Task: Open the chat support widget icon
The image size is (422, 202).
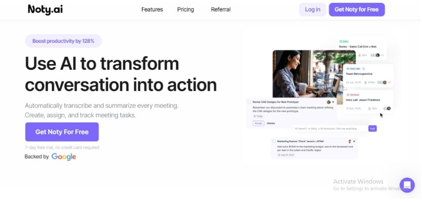Action: point(407,185)
